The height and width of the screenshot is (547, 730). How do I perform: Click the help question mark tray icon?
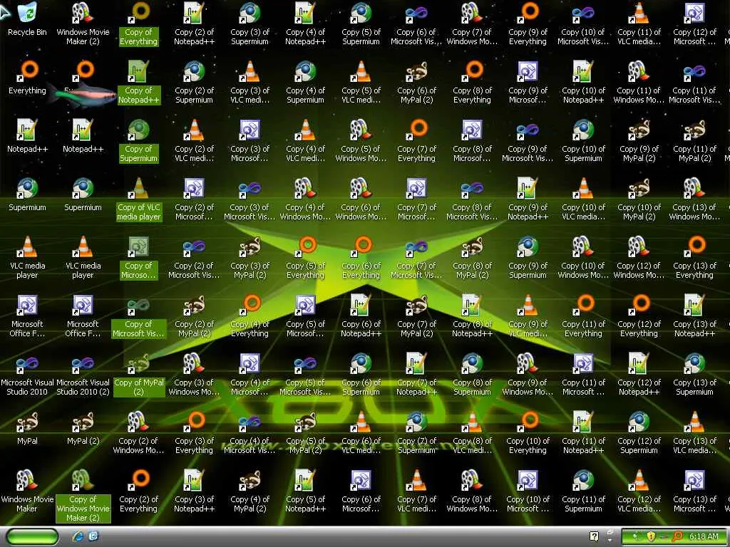click(594, 536)
